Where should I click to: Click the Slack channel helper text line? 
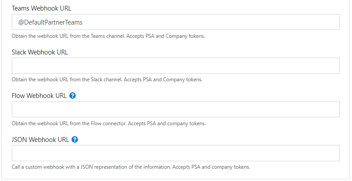tap(107, 80)
